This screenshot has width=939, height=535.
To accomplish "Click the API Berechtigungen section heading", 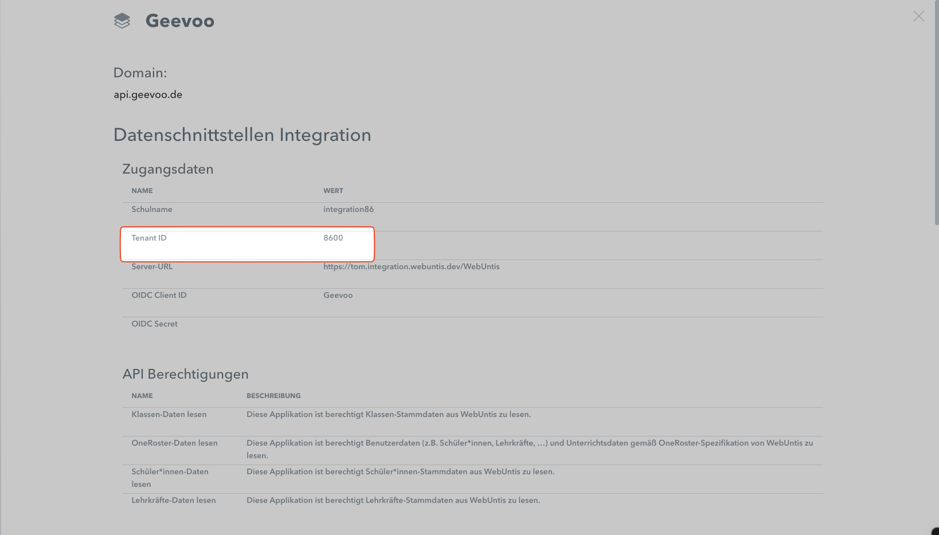I will click(x=186, y=374).
